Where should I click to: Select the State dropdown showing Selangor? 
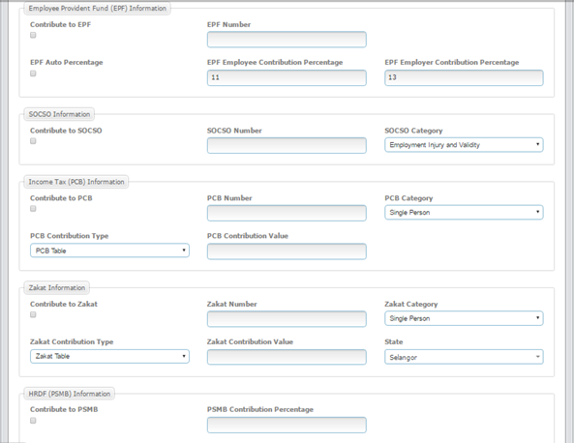coord(464,357)
